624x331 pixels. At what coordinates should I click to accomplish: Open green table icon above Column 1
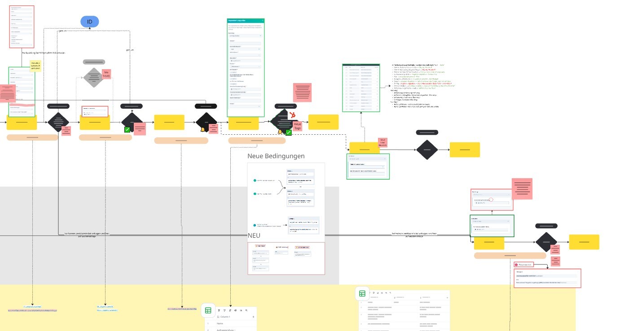208,310
